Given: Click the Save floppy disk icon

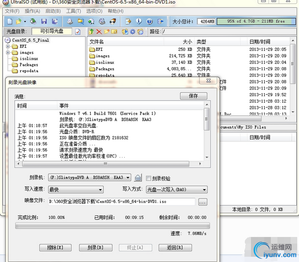Looking at the screenshot, I should pyautogui.click(x=44, y=21).
